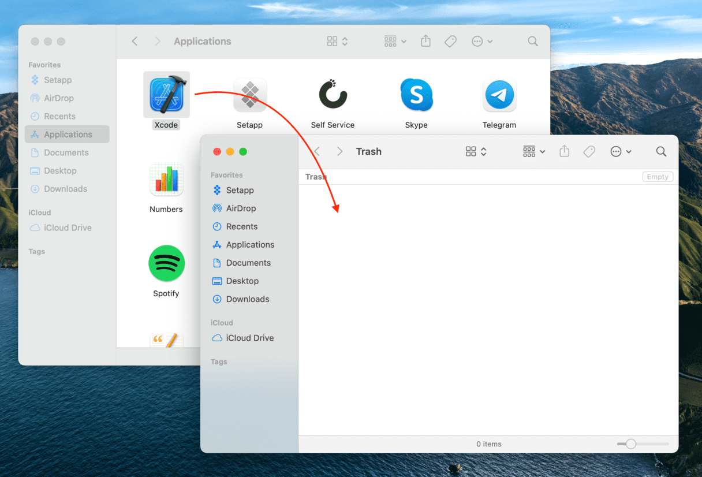Select the Skype app icon
Screen dimensions: 702x477
coord(416,95)
